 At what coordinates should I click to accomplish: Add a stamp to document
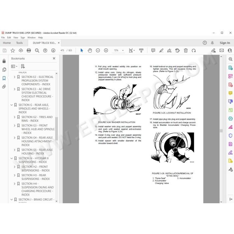178,50
